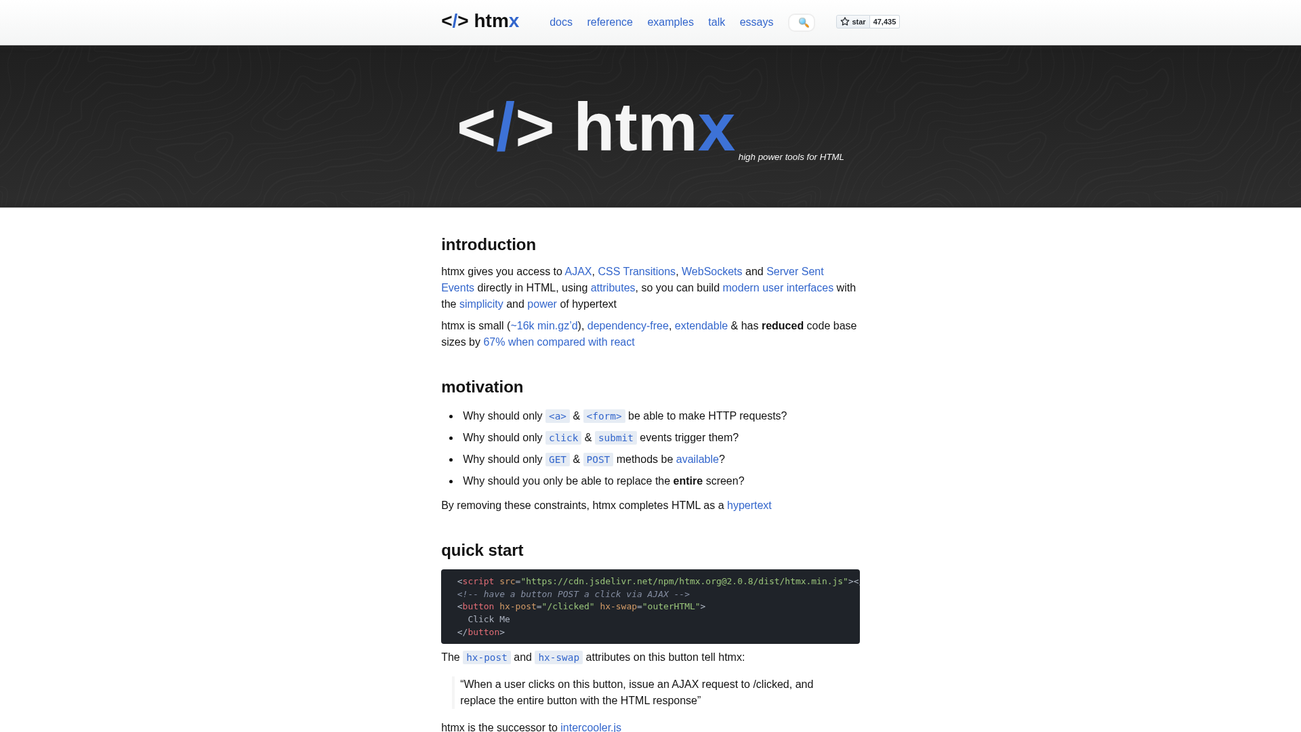The width and height of the screenshot is (1301, 732).
Task: Click the star icon in the GitHub widget
Action: [x=844, y=21]
